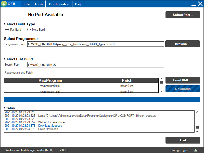The width and height of the screenshot is (204, 153).
Task: Open the Tools menu
Action: (x=39, y=4)
